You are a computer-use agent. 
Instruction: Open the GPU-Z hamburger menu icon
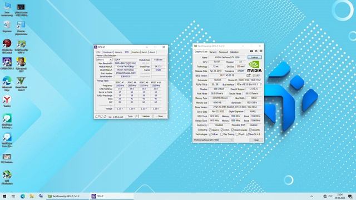[x=261, y=51]
